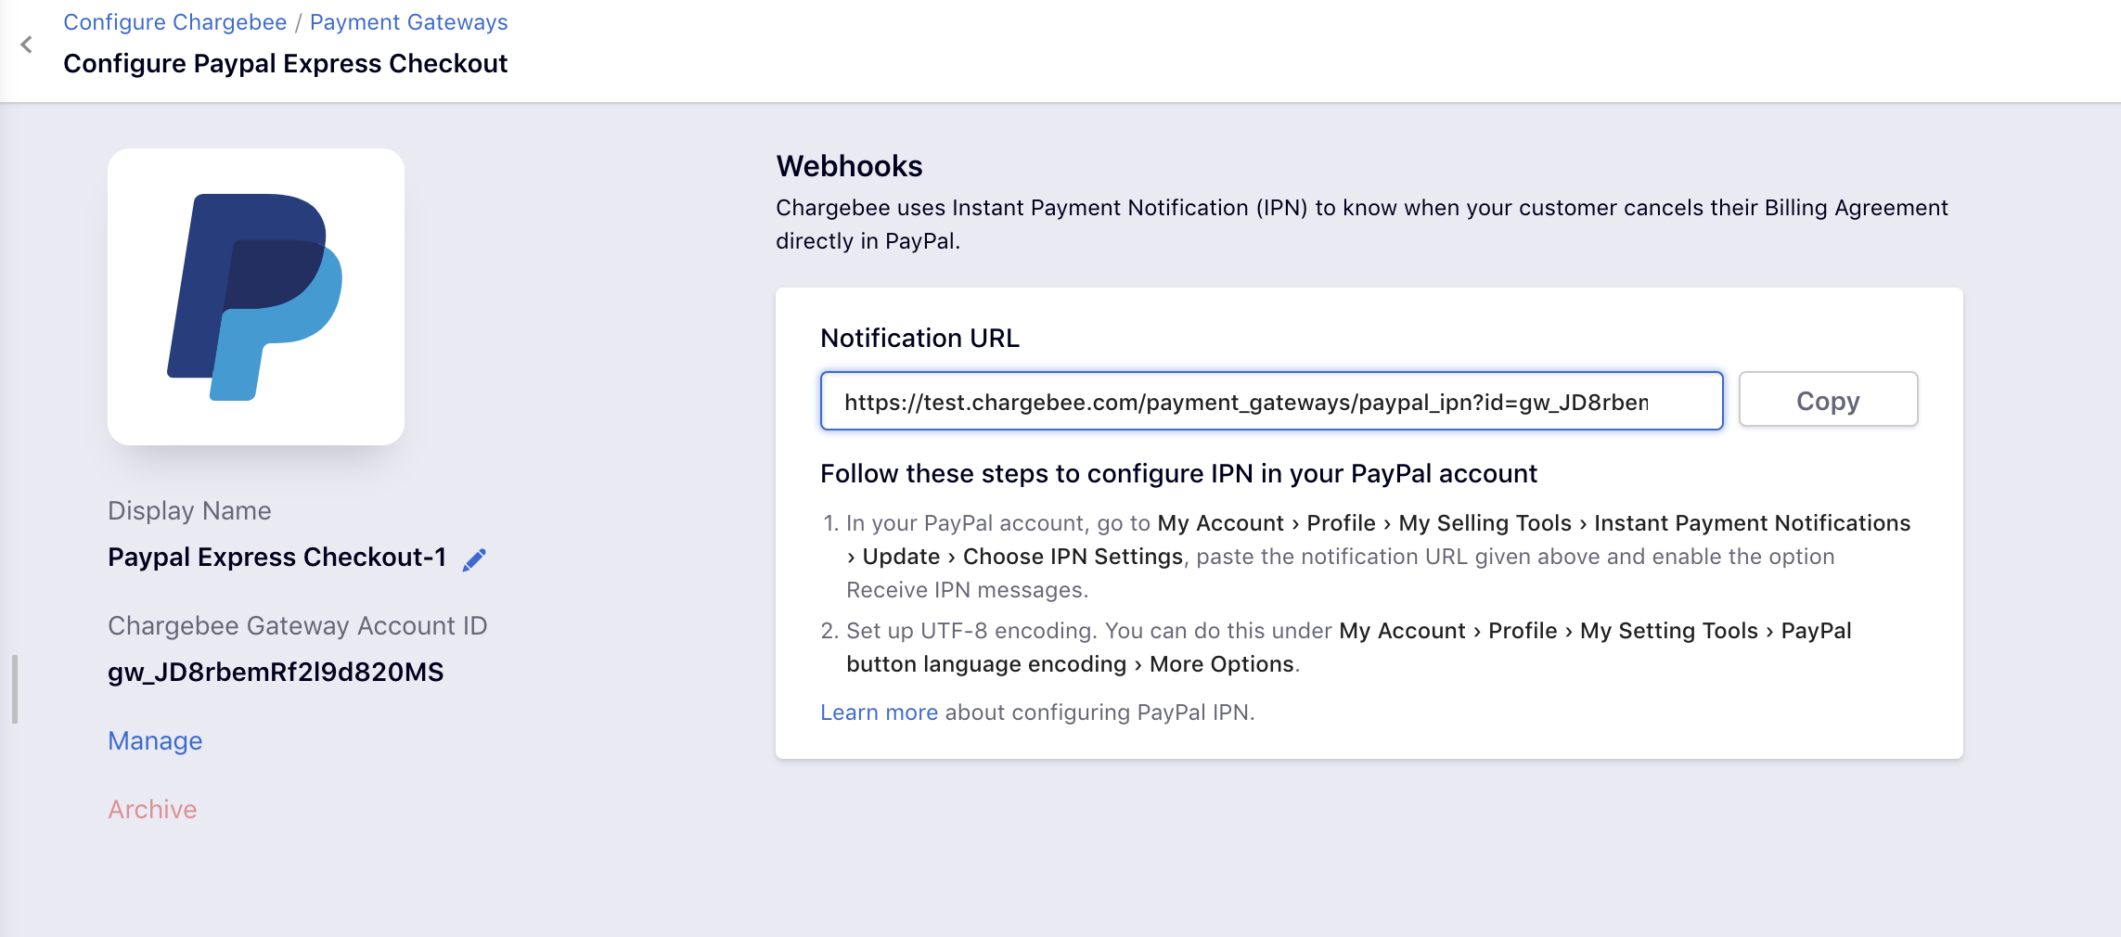Click the back arrow icon
2121x937 pixels.
(27, 45)
